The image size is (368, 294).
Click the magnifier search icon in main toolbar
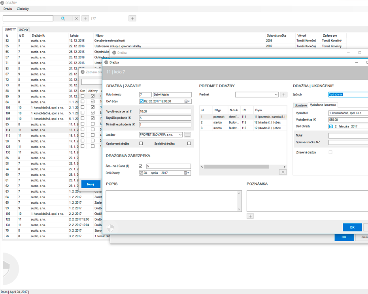tap(63, 19)
